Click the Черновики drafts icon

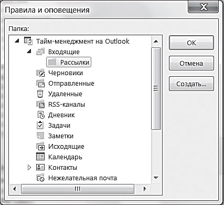coord(40,73)
